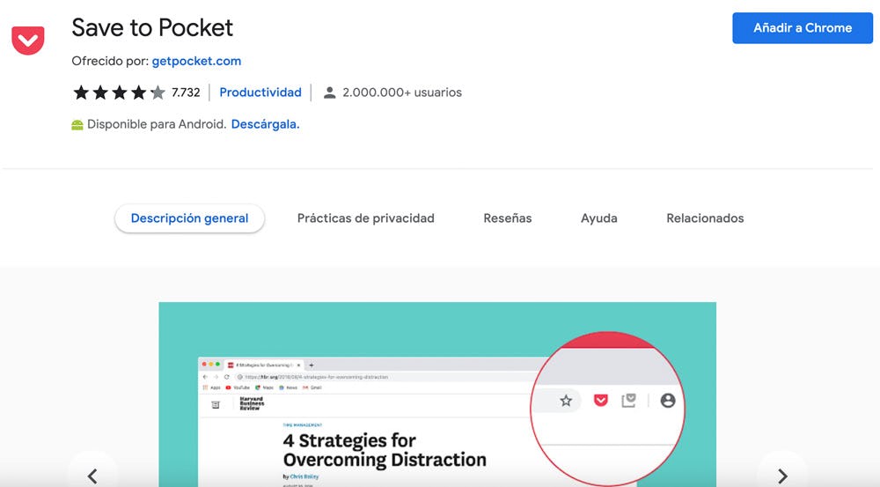Image resolution: width=880 pixels, height=487 pixels.
Task: Click the Save to Pocket title
Action: coord(152,27)
